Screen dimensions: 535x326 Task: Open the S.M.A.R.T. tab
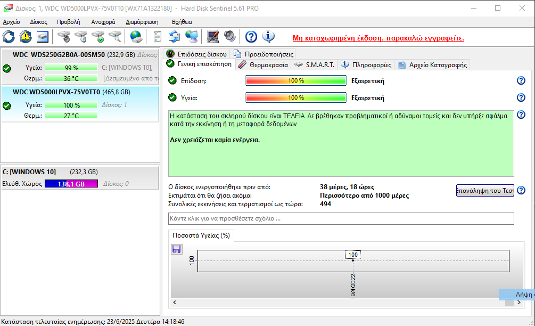coord(314,65)
